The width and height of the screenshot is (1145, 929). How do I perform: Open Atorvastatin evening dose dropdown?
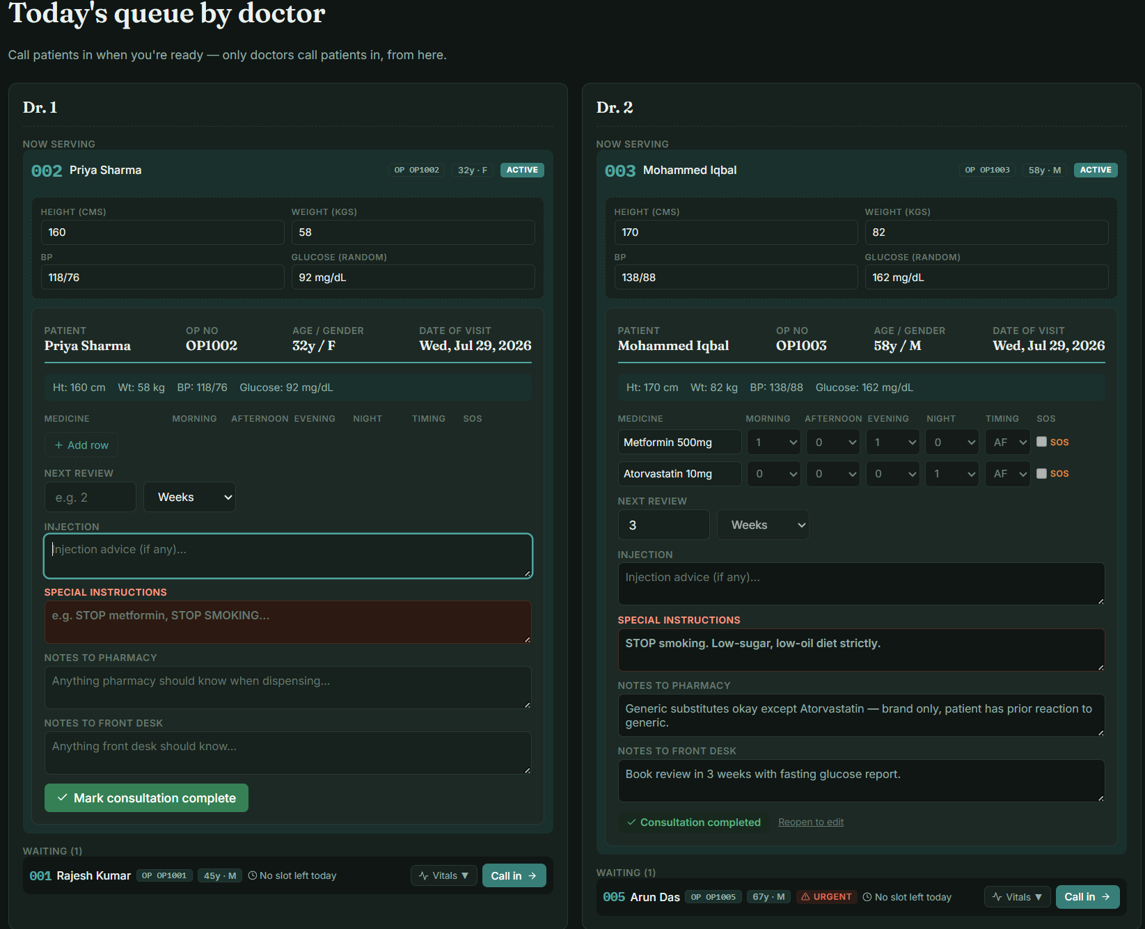(x=893, y=474)
